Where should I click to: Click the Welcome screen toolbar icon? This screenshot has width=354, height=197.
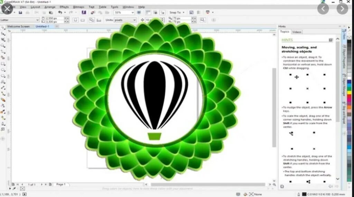point(192,12)
